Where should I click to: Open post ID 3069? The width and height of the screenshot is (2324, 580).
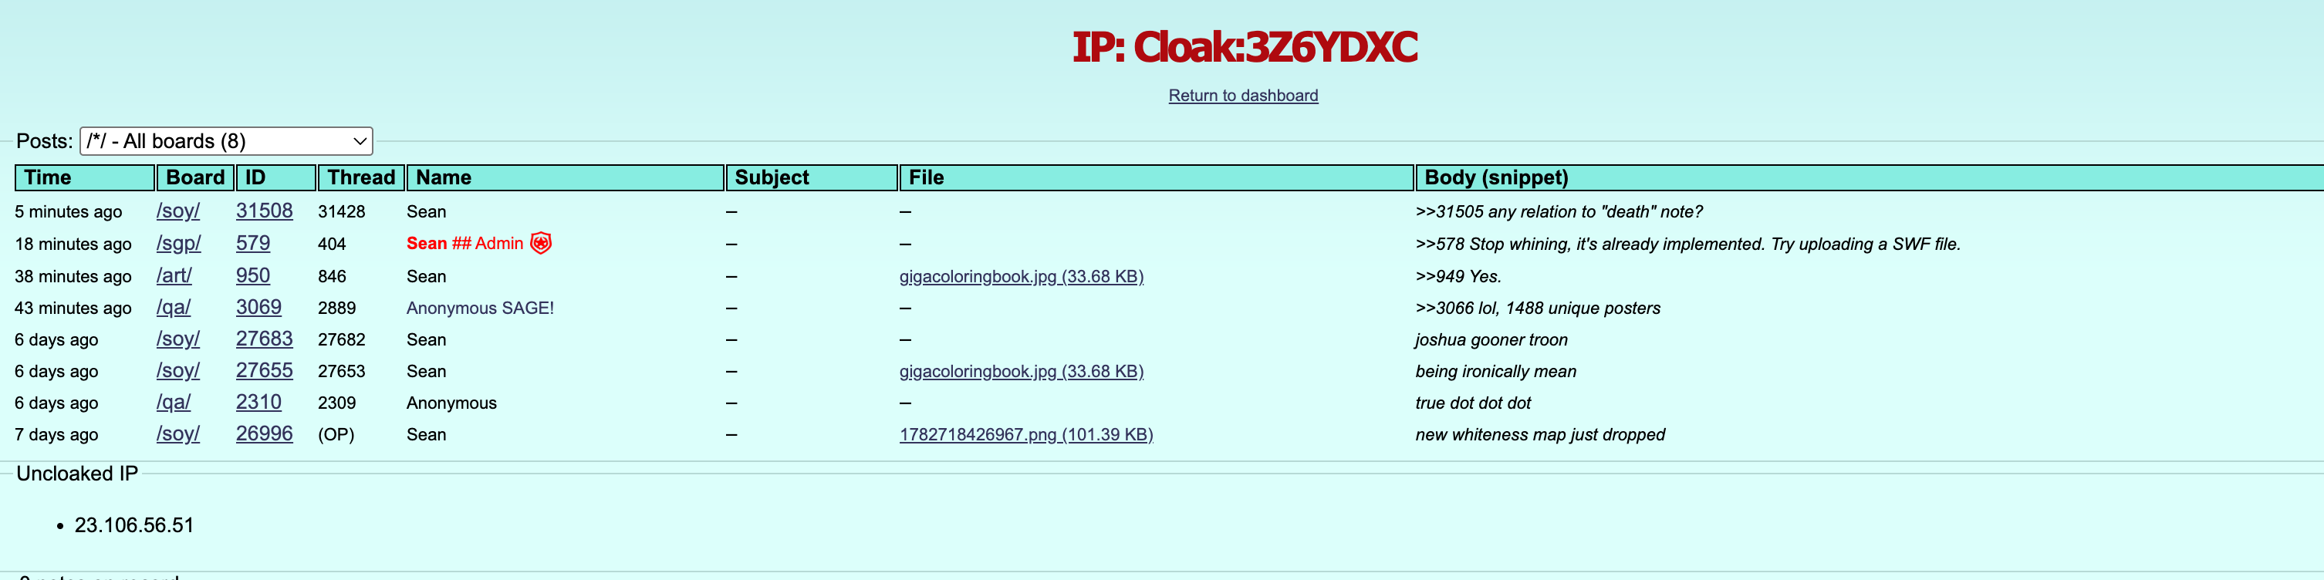(x=259, y=308)
